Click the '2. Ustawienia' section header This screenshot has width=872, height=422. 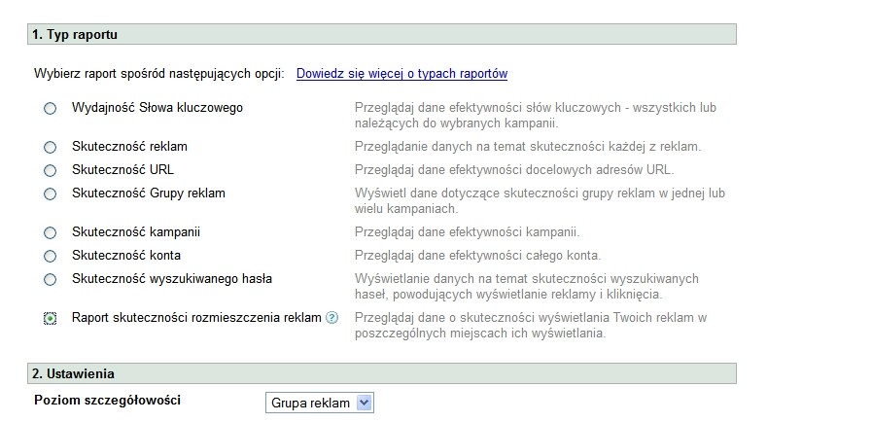[381, 373]
